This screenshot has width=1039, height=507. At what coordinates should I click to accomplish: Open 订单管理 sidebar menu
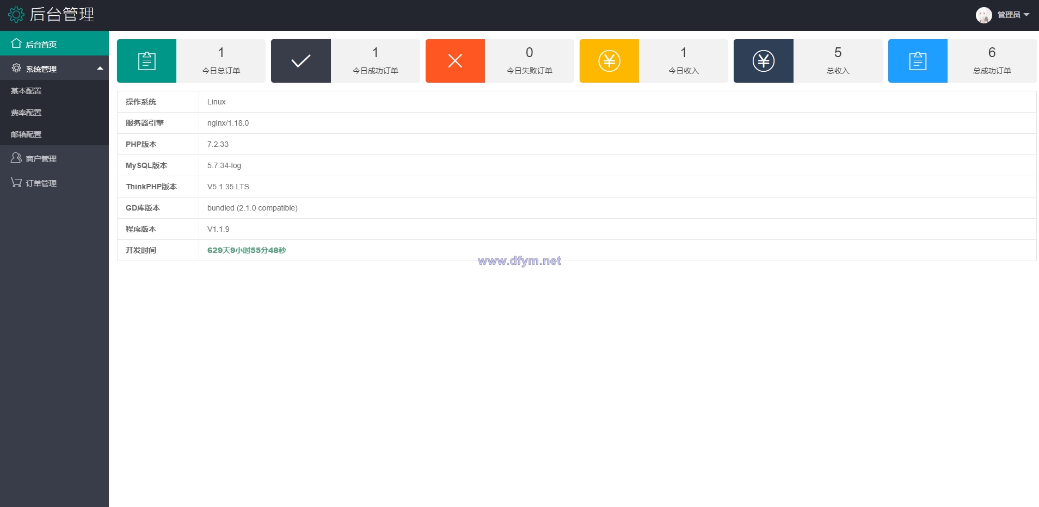click(54, 182)
